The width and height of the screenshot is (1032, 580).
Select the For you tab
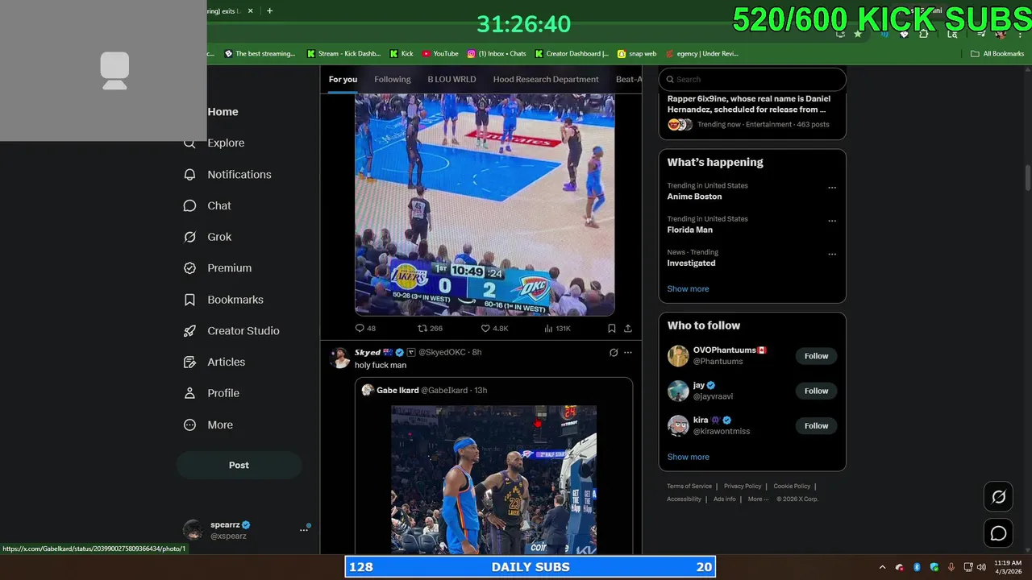[x=343, y=79]
